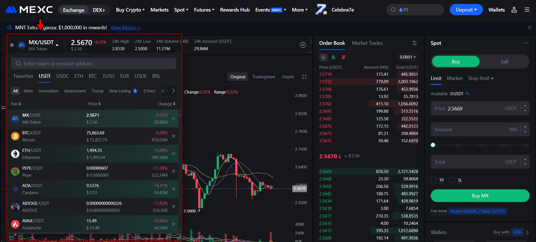Filter pairs by Innovation category
This screenshot has height=242, width=536.
[49, 91]
